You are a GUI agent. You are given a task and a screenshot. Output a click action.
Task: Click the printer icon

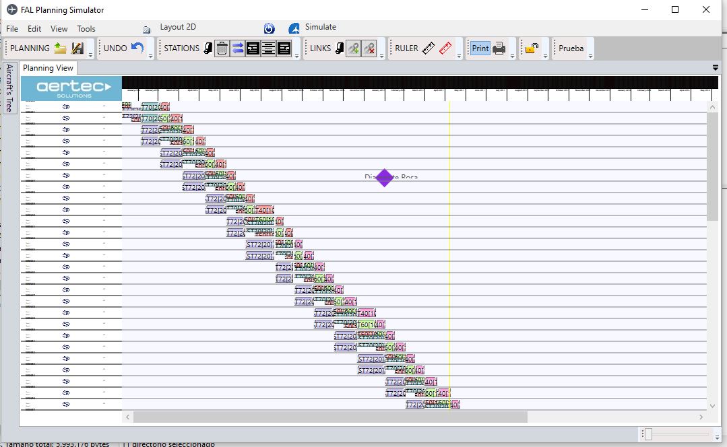[499, 48]
